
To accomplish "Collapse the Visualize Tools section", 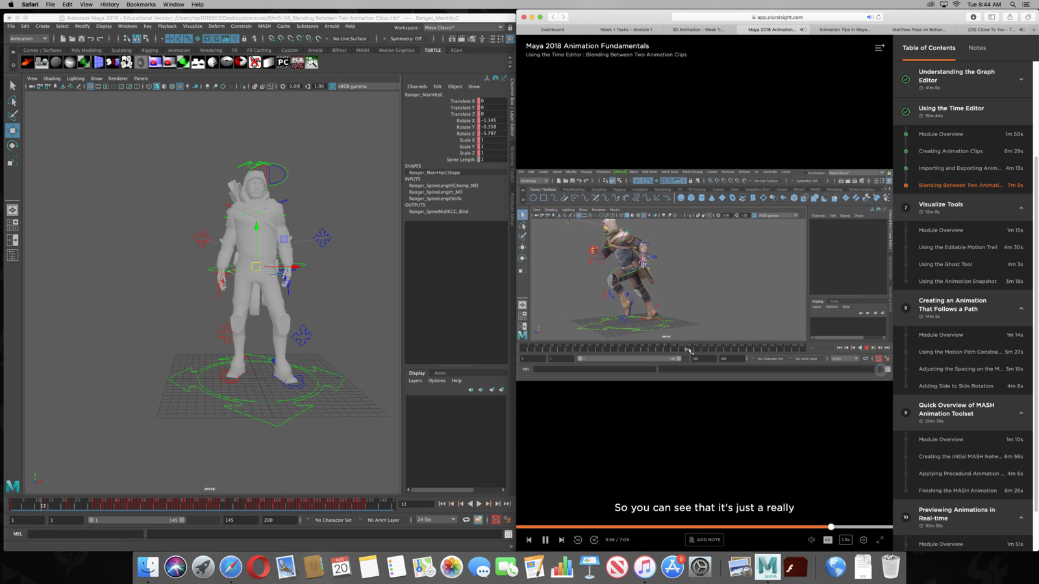I will click(1021, 208).
